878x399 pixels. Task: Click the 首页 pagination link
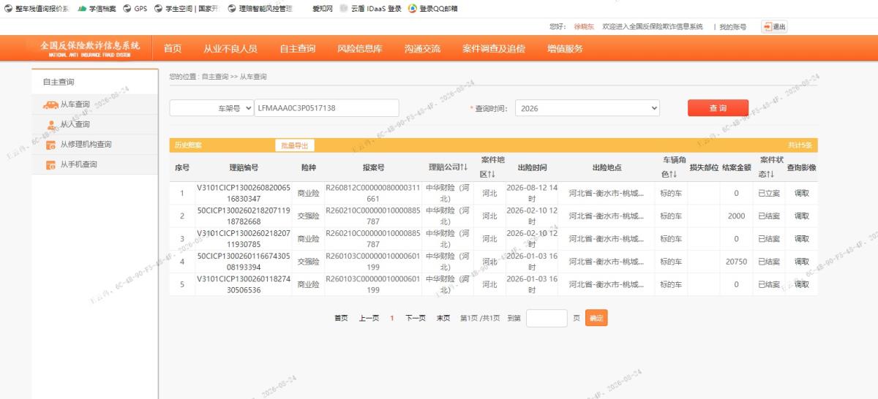pos(341,318)
